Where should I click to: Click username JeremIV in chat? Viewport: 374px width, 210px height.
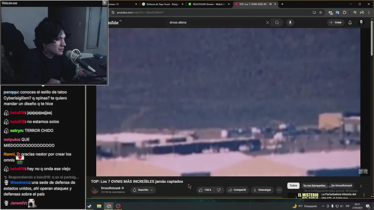(18, 203)
